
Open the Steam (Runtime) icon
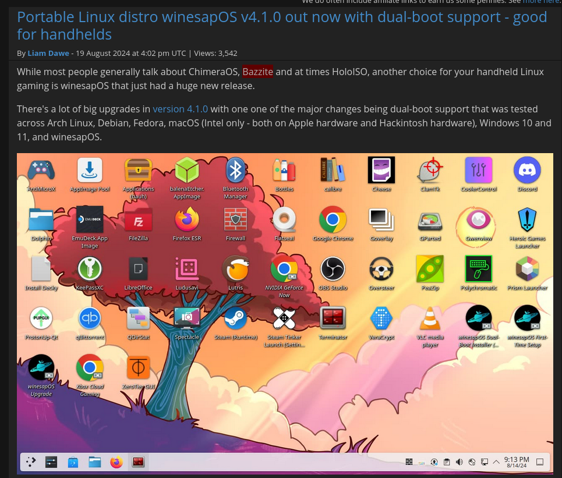pos(235,318)
